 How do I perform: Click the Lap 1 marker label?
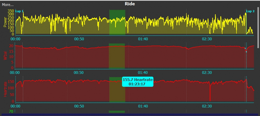click(x=20, y=11)
